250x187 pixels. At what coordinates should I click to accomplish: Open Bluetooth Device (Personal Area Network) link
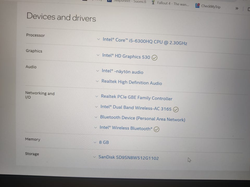(x=142, y=118)
